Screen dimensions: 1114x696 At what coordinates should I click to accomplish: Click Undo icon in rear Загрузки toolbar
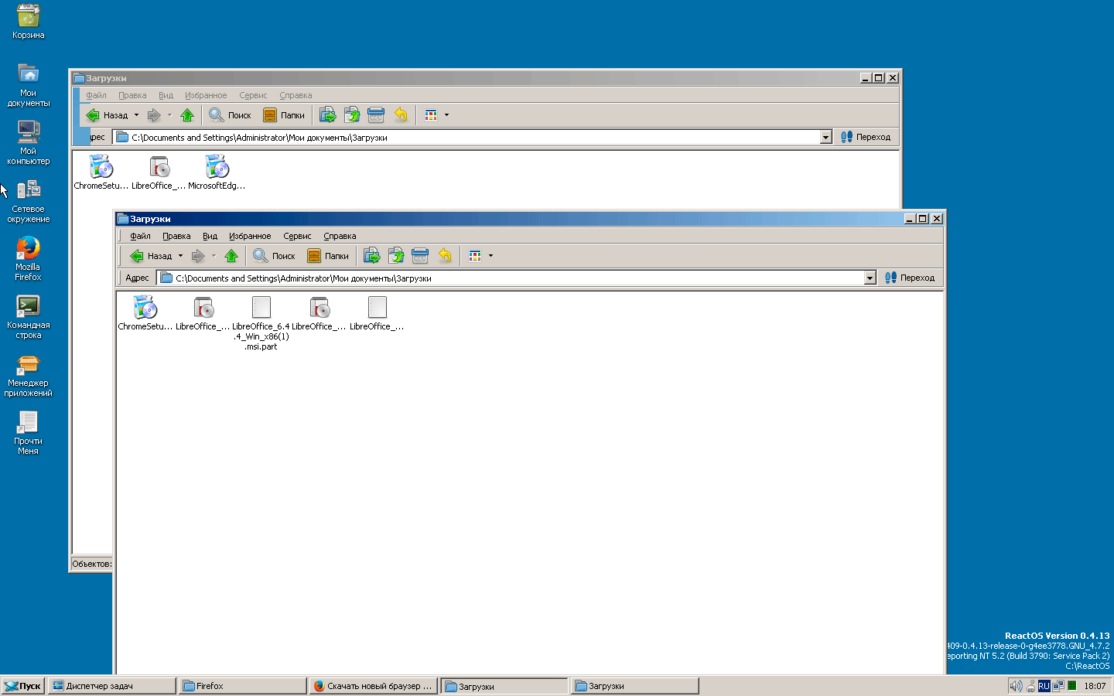coord(401,115)
